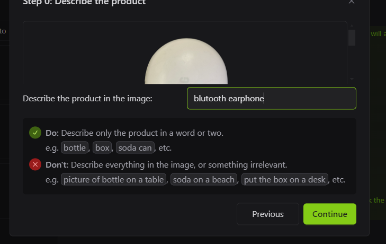Select the 'bottle' example chip
Screen dimensions: 386x244
[x=75, y=147]
